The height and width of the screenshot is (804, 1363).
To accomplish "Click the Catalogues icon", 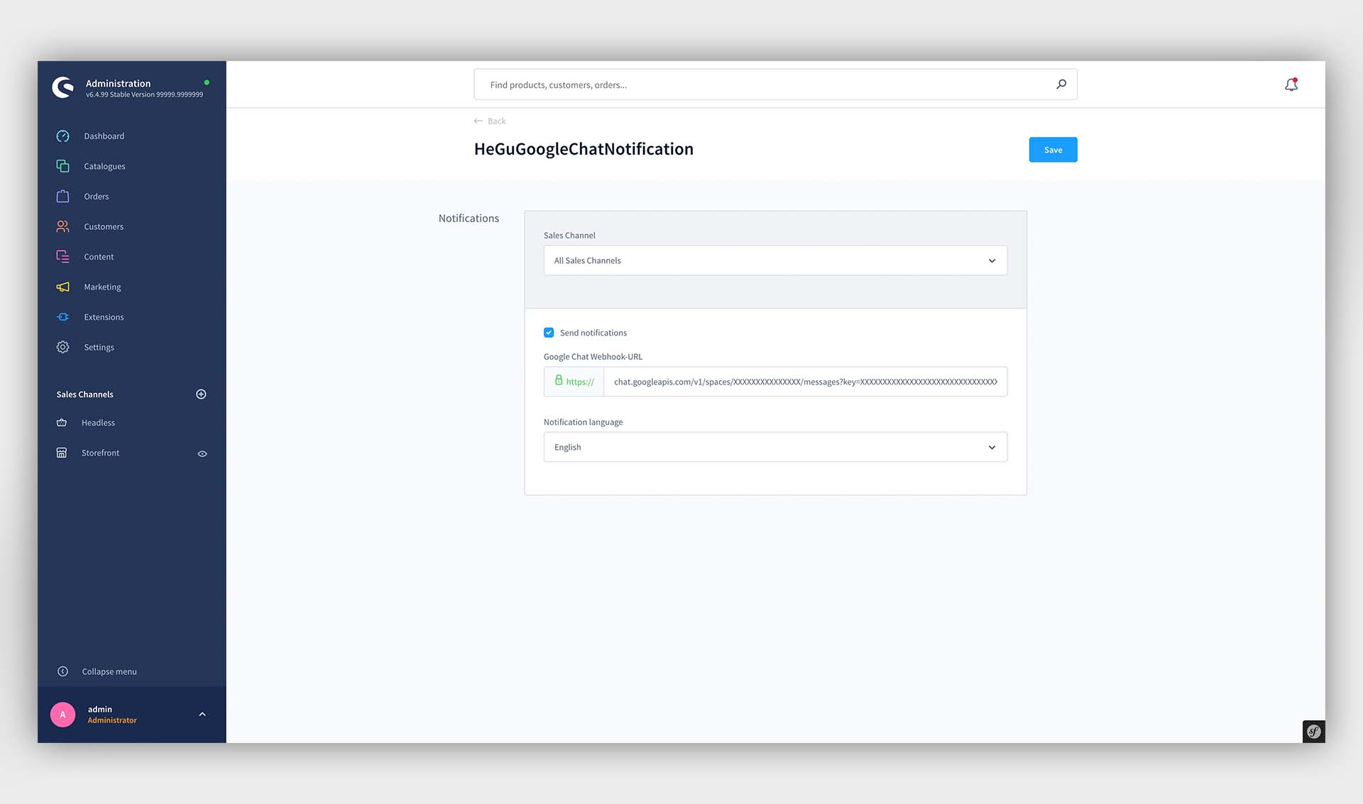I will pyautogui.click(x=62, y=166).
